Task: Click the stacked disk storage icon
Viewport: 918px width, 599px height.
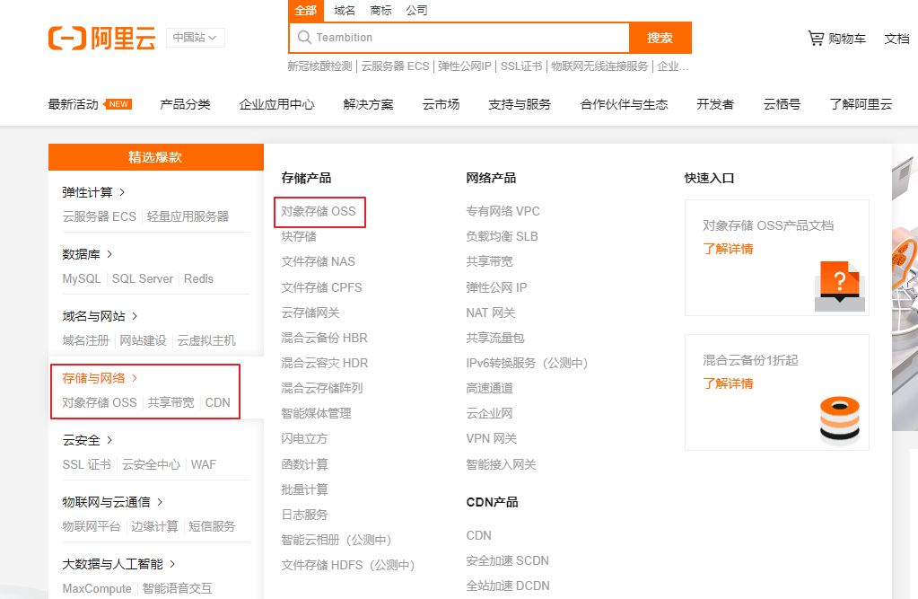Action: click(x=840, y=420)
